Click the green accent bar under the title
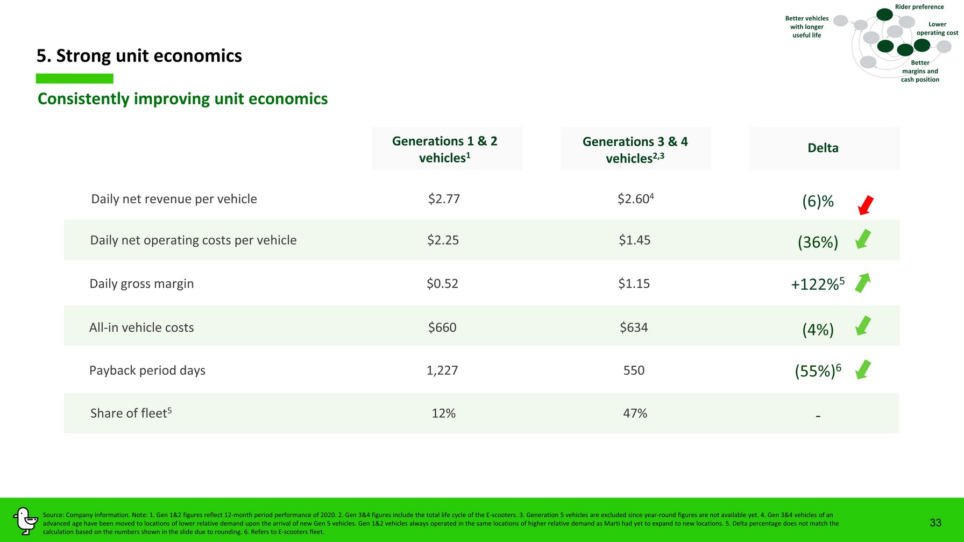964x542 pixels. [74, 79]
